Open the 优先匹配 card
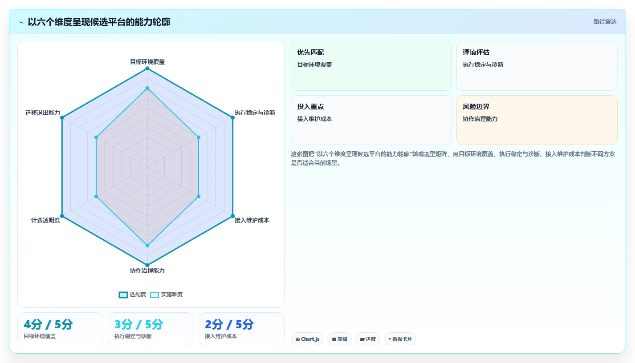The width and height of the screenshot is (635, 363). coord(371,66)
